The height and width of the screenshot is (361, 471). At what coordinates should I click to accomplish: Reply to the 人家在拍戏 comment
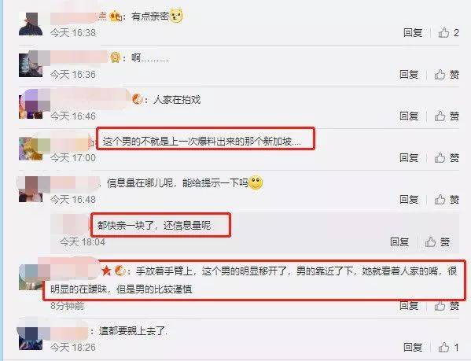[x=409, y=116]
